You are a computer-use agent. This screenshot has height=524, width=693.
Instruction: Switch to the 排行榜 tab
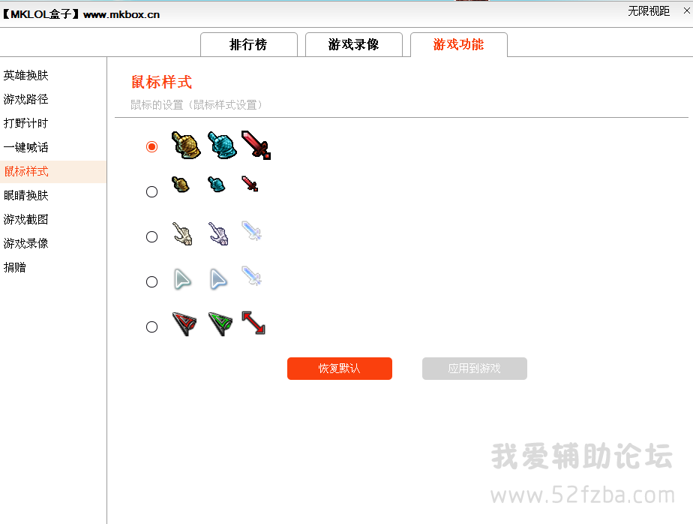click(x=249, y=45)
